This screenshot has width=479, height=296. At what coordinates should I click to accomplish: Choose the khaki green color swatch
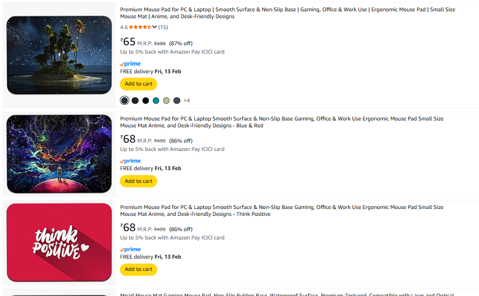click(167, 101)
